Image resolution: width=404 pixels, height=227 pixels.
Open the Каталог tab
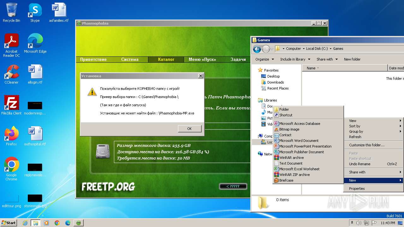[x=166, y=59]
